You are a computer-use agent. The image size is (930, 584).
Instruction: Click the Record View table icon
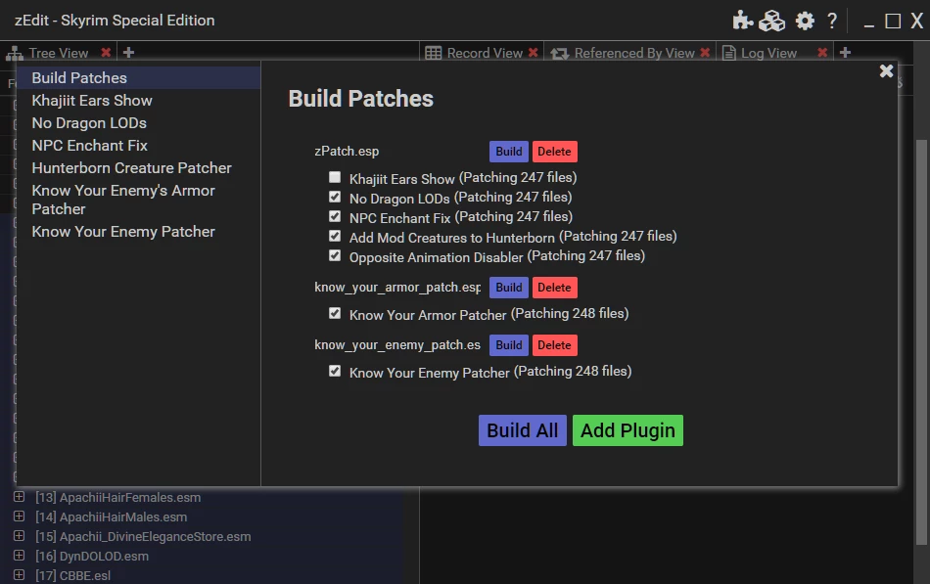point(433,54)
